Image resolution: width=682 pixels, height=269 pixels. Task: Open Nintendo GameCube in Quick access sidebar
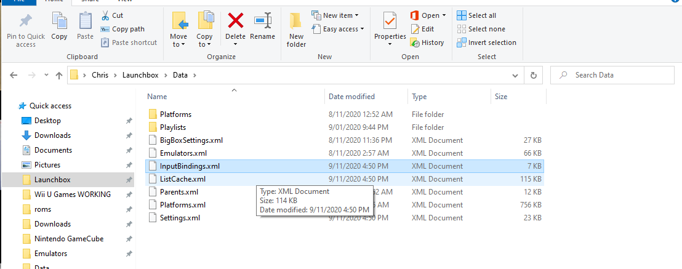click(68, 239)
